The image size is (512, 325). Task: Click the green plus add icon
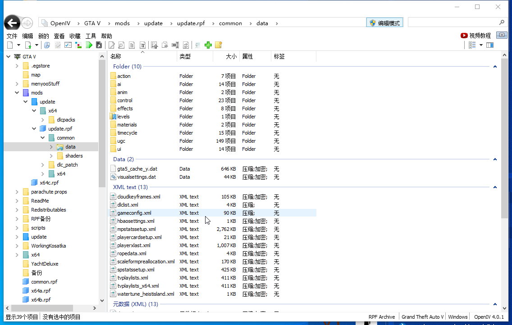(208, 45)
